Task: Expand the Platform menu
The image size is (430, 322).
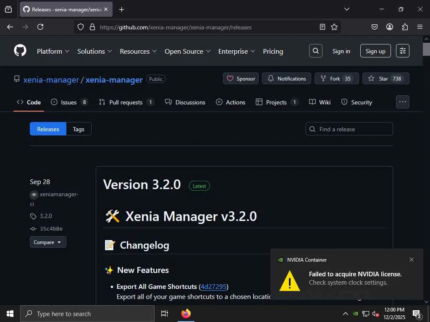Action: point(53,51)
